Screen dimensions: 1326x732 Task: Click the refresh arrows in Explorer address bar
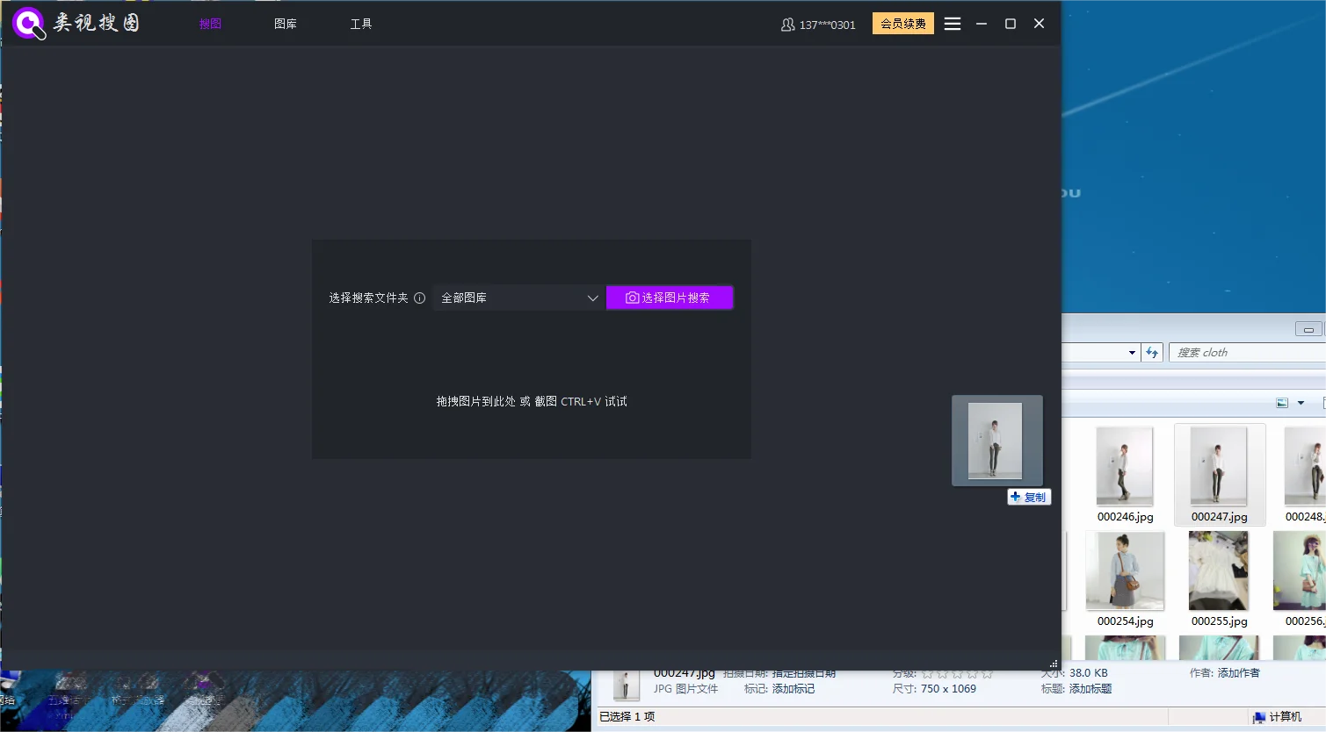click(1152, 352)
